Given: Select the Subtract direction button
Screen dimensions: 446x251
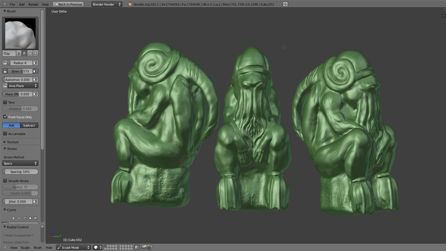Looking at the screenshot, I should click(x=29, y=126).
